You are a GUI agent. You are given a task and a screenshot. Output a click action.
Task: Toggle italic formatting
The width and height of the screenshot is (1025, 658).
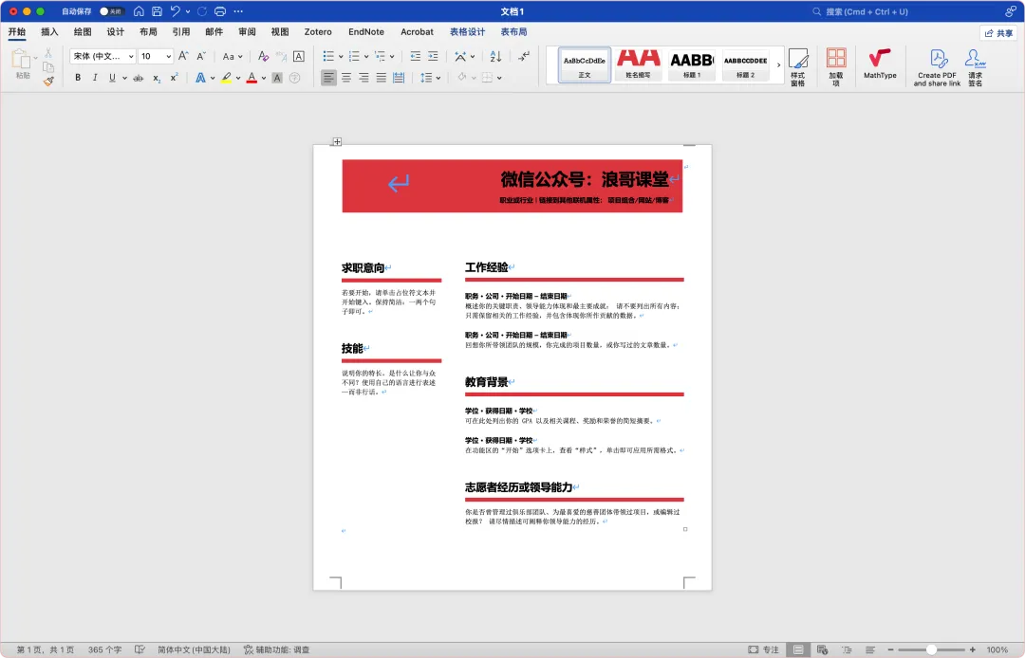(x=95, y=78)
